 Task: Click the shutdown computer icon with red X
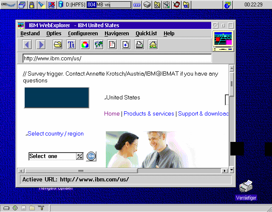point(51,5)
